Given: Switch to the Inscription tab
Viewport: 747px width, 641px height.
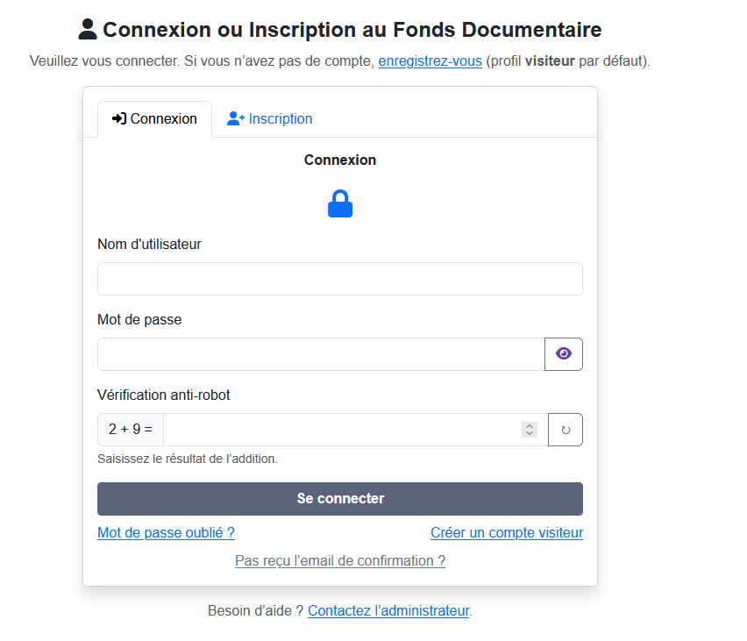Looking at the screenshot, I should [x=269, y=118].
